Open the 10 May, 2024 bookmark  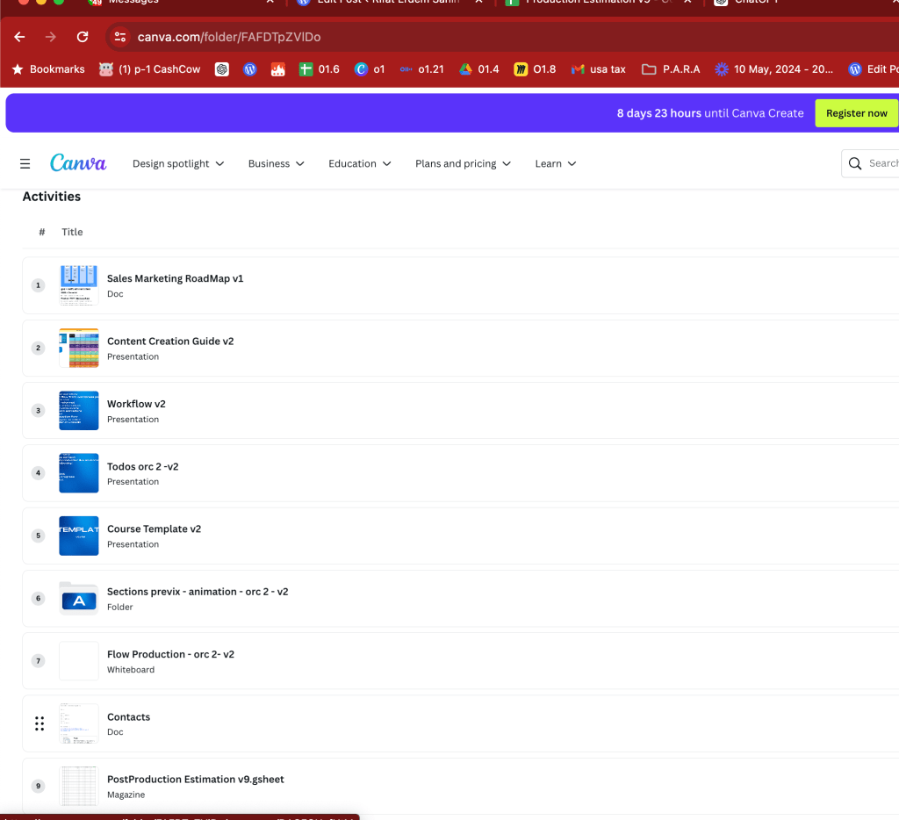pos(774,69)
